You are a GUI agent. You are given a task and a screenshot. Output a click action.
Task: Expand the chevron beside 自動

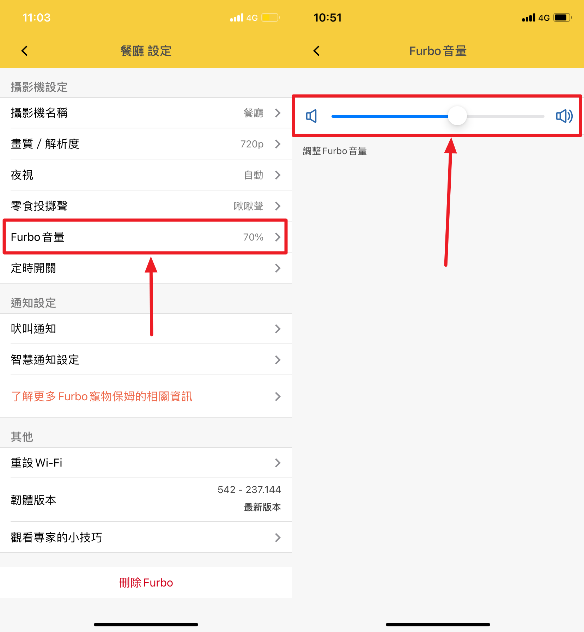[x=278, y=175]
